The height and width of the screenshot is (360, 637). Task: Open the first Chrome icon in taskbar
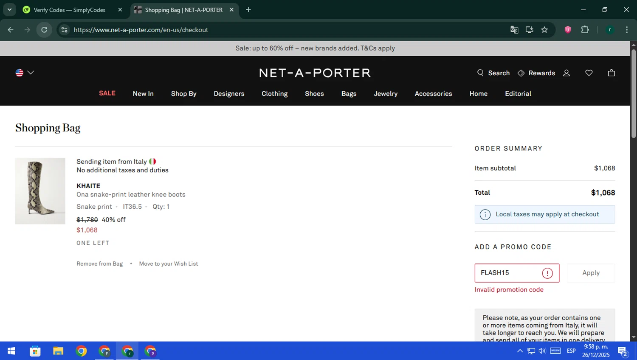[81, 351]
